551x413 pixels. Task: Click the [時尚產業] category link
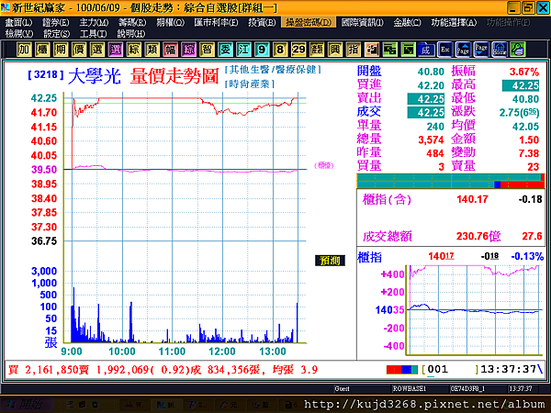(x=250, y=84)
